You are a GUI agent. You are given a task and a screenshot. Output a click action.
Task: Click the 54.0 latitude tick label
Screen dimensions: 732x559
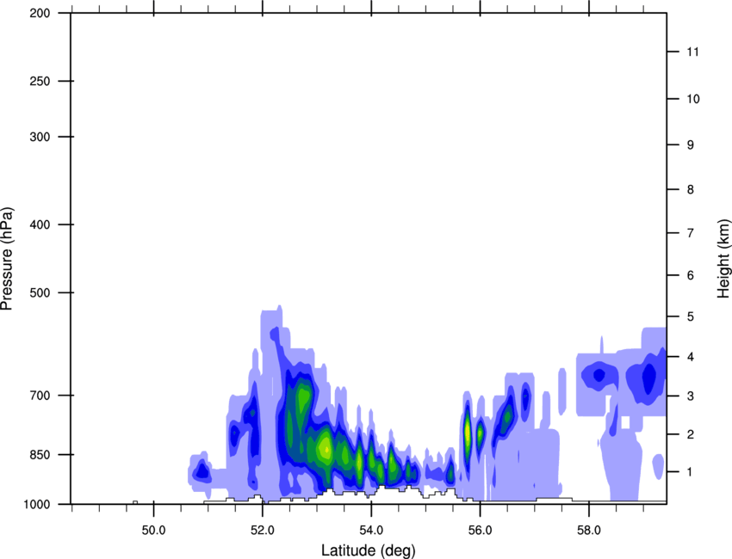click(371, 530)
